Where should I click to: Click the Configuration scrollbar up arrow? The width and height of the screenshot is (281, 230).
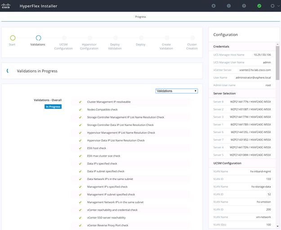277,44
